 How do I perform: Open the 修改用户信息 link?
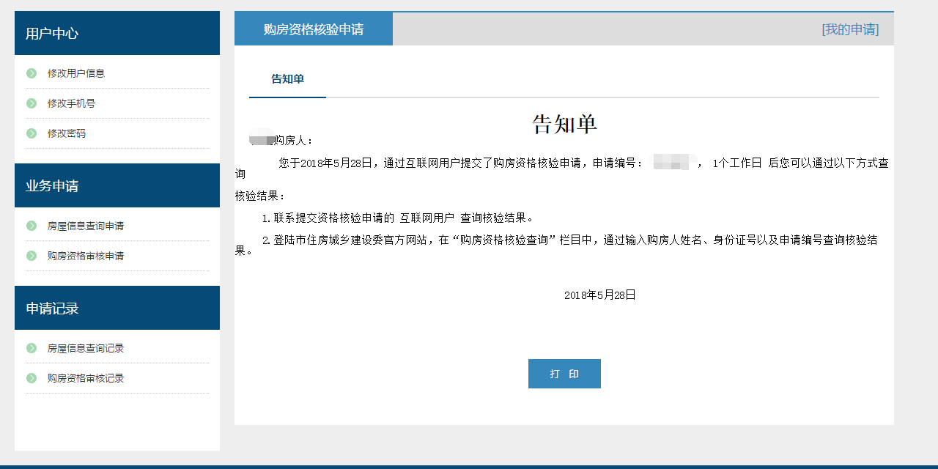[x=76, y=73]
